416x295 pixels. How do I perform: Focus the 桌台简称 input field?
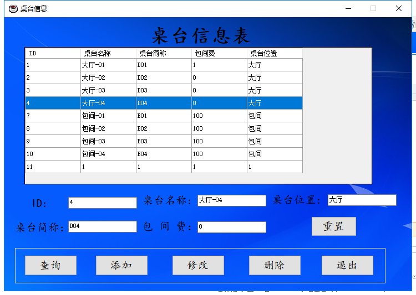[103, 226]
